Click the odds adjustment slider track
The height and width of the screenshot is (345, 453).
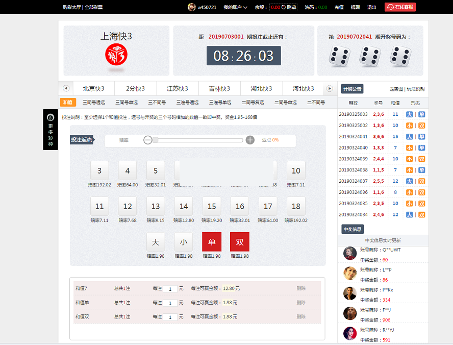click(199, 140)
